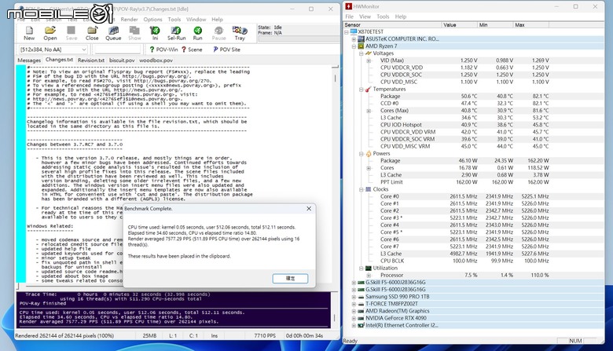The width and height of the screenshot is (613, 351).
Task: Open POV-Win help button
Action: coord(163,49)
